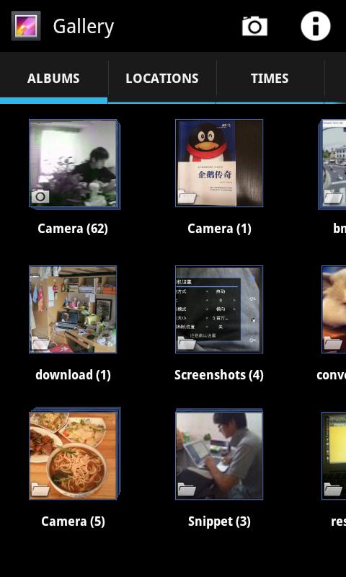
Task: Open the Camera (1) penguin book thumbnail
Action: tap(219, 163)
